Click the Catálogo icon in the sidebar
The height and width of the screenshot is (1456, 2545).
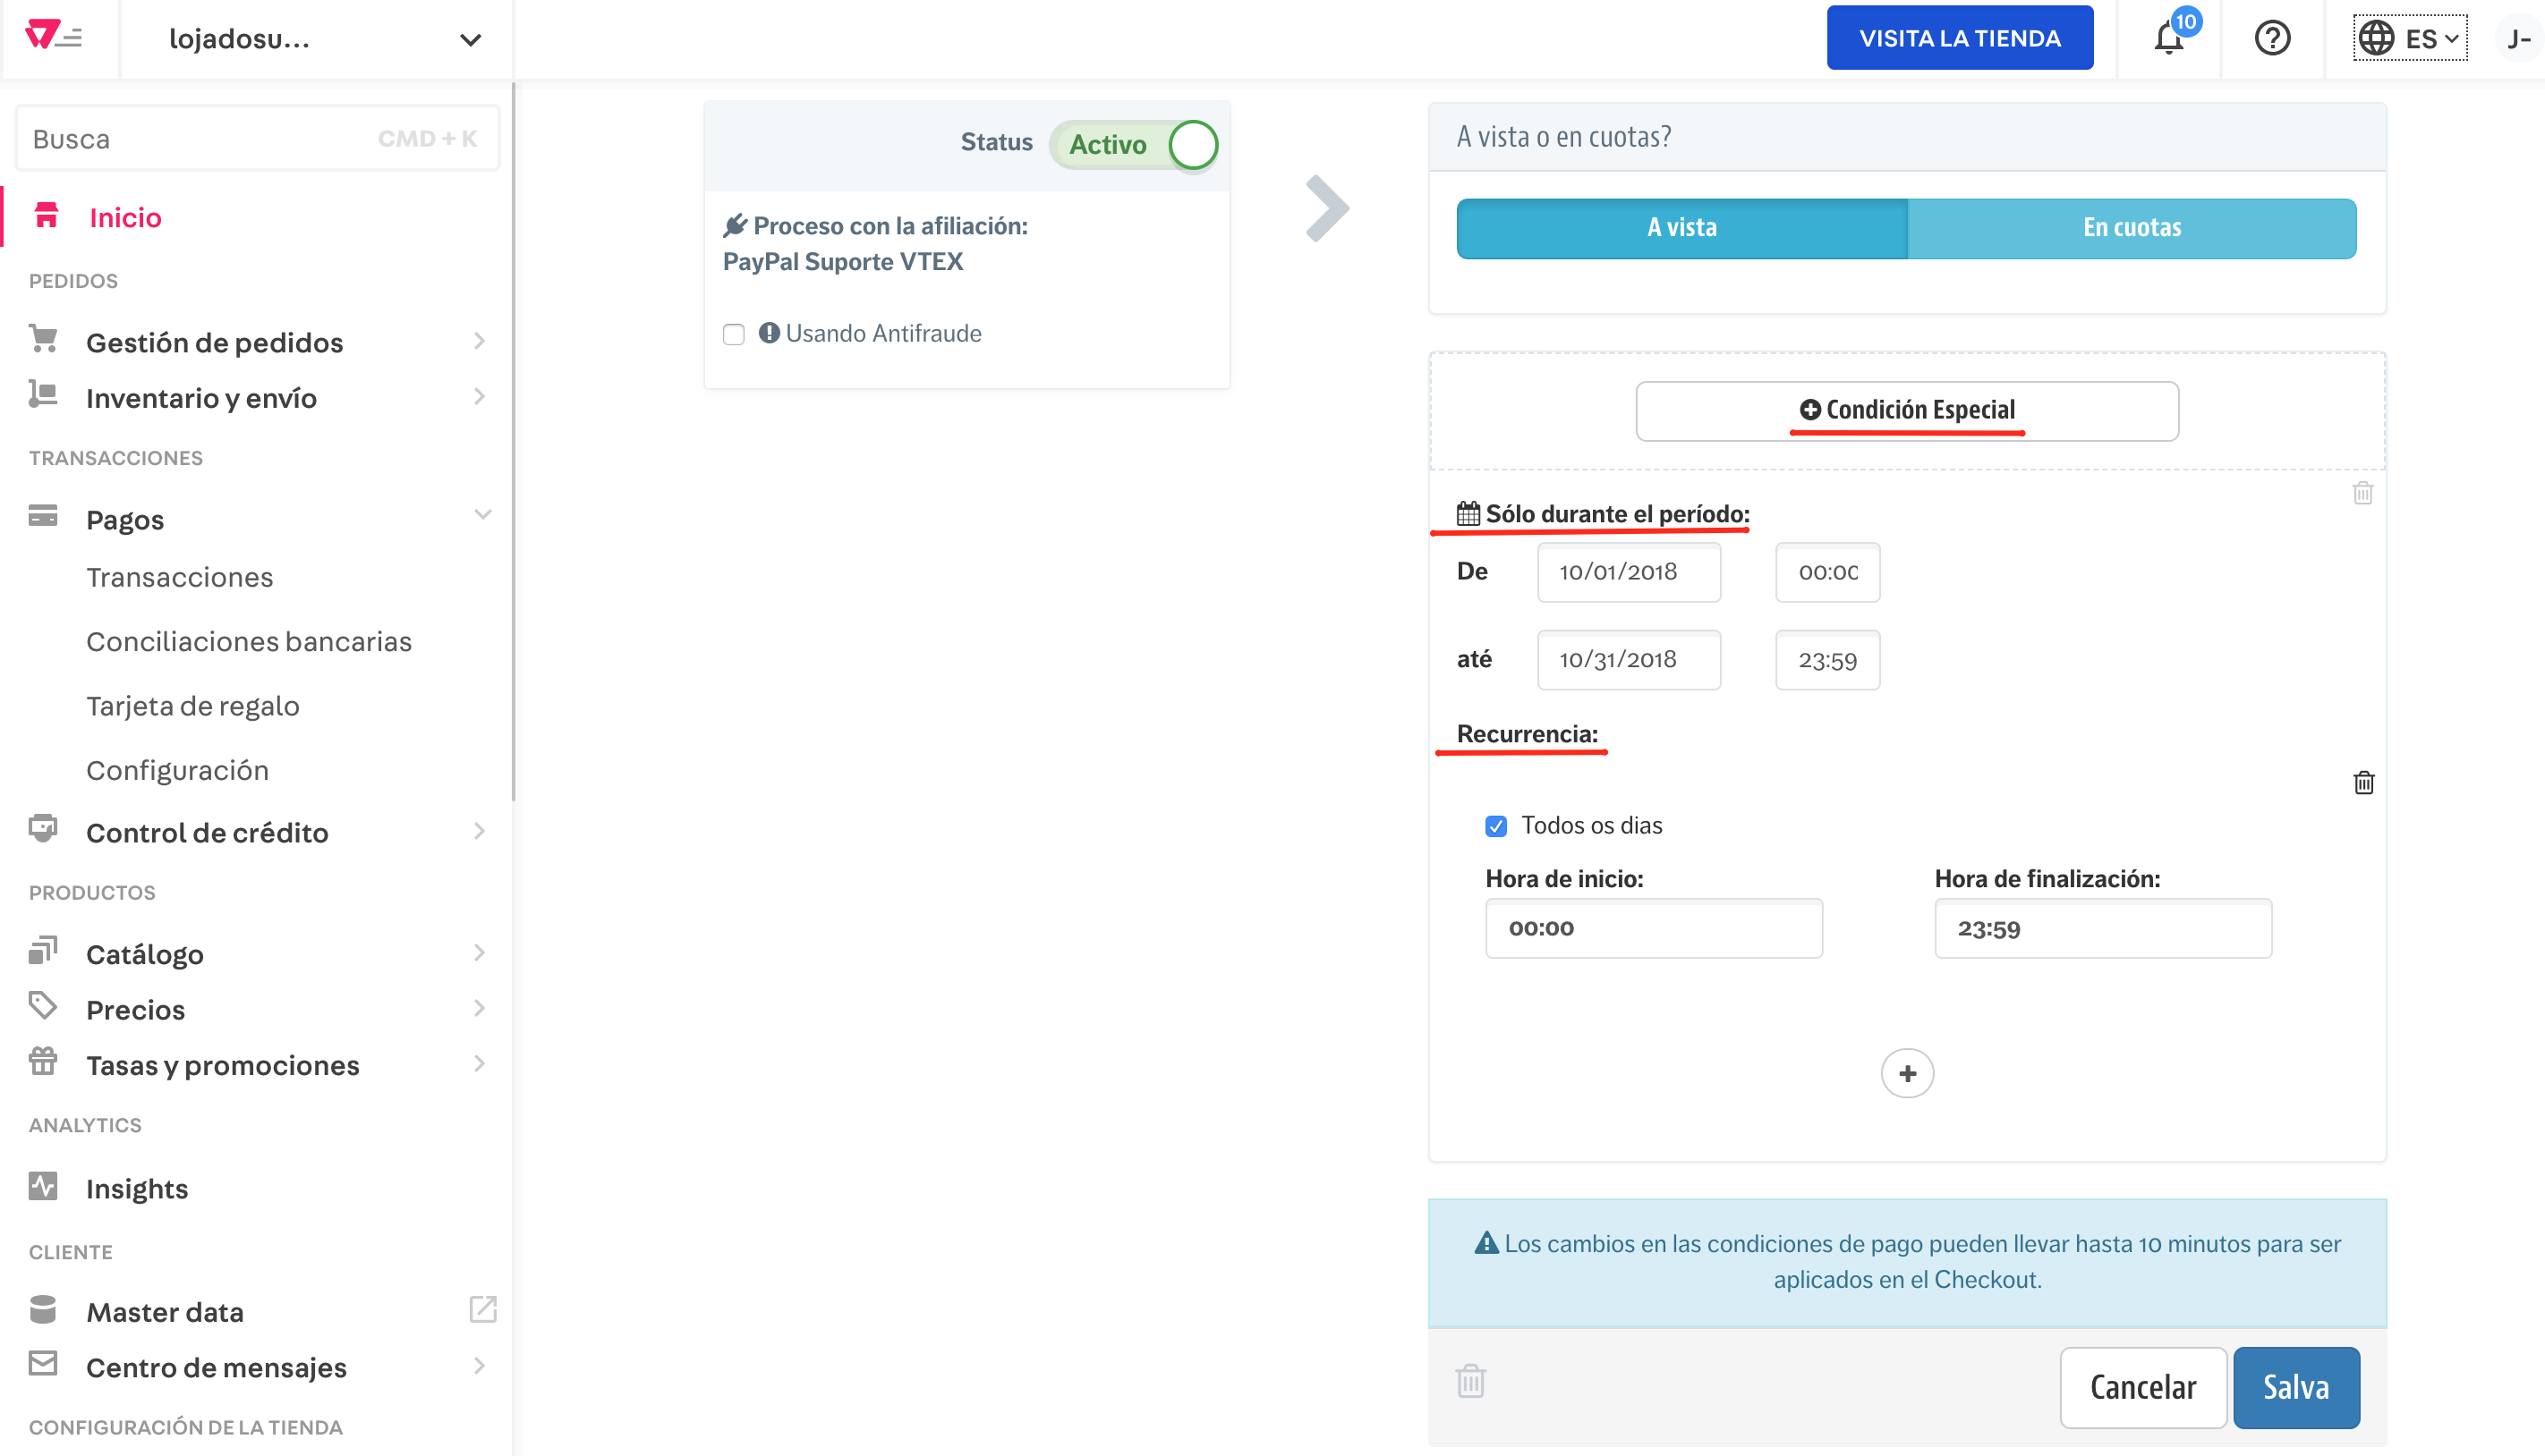[42, 950]
